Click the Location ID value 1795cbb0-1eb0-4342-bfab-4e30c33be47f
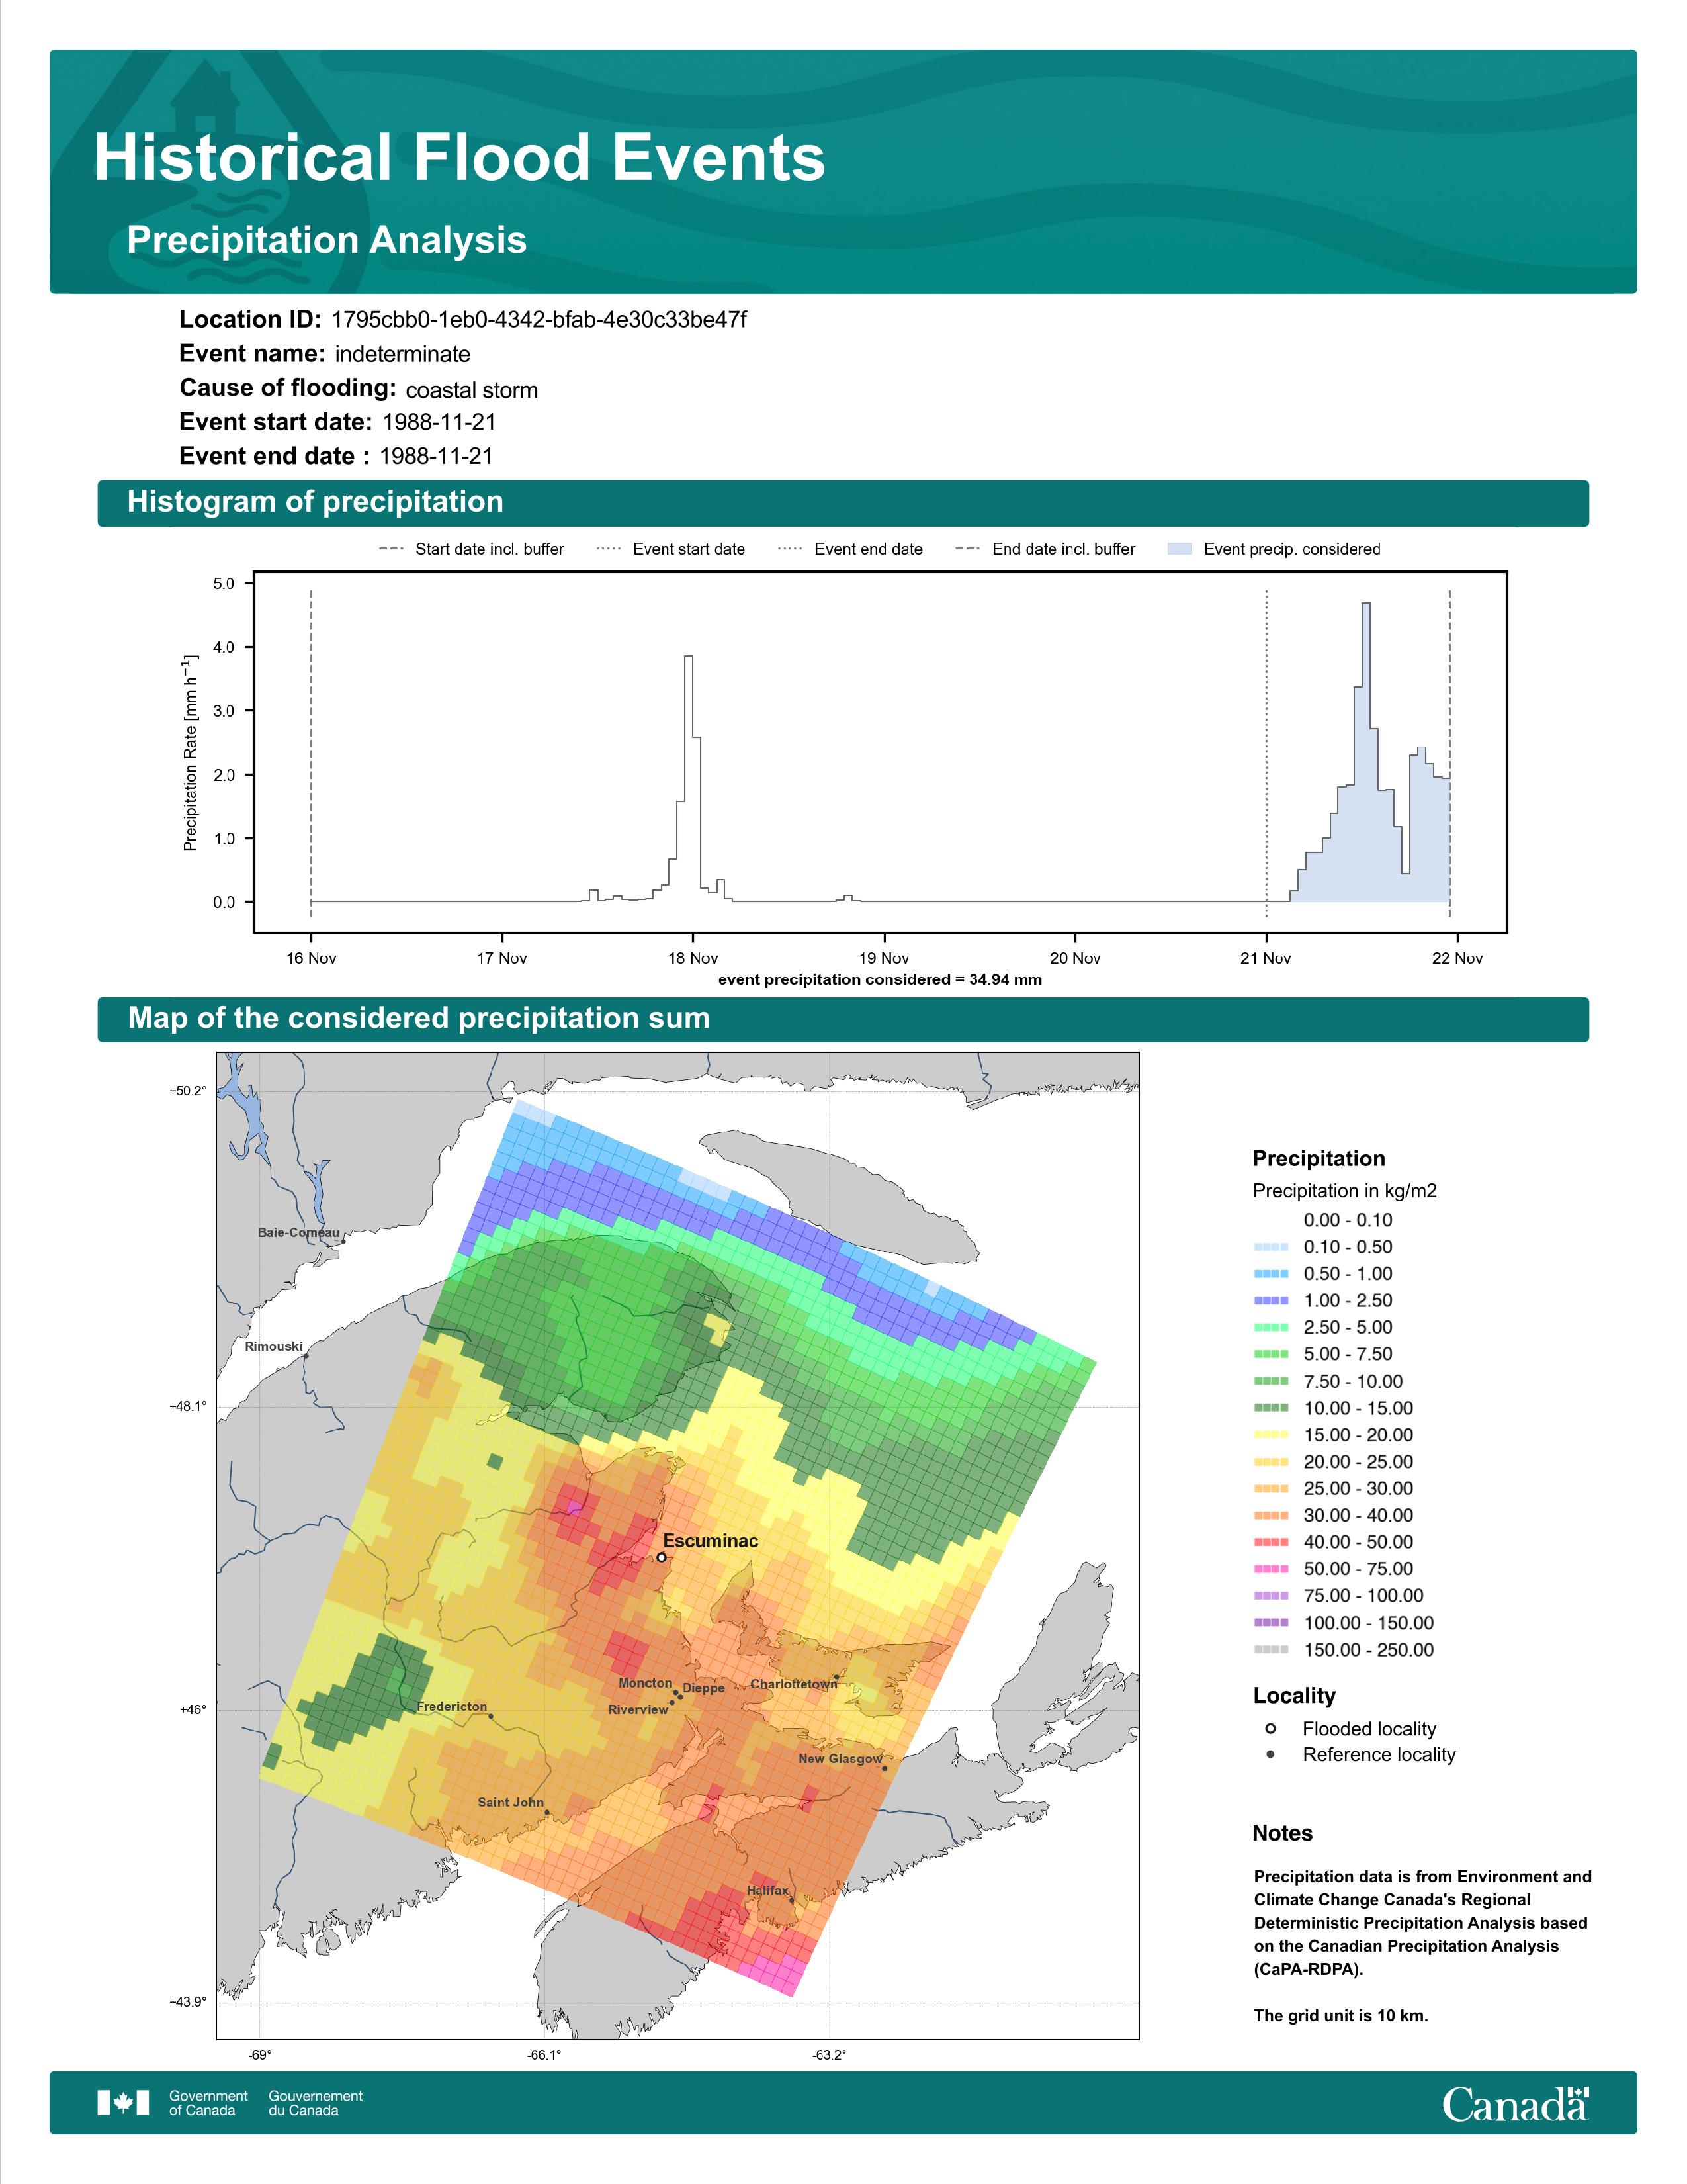Image resolution: width=1687 pixels, height=2184 pixels. [x=539, y=320]
